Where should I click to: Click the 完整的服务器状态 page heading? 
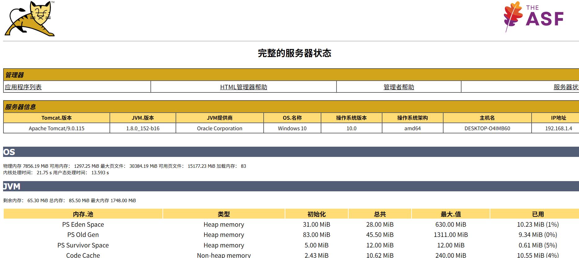(x=294, y=53)
